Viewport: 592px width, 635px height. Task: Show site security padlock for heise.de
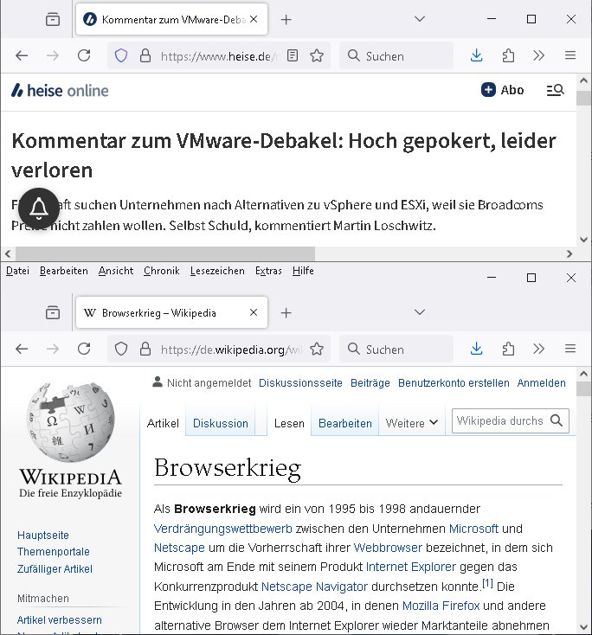coord(145,55)
